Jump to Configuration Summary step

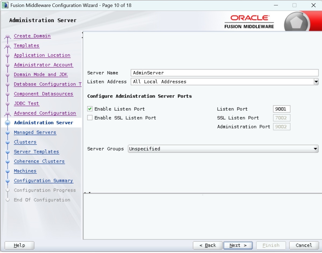43,181
